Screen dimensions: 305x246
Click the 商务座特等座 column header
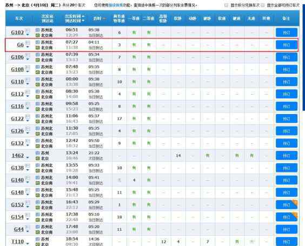pos(119,18)
